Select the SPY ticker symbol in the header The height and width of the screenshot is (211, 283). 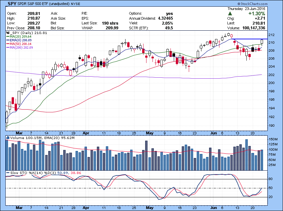pos(12,4)
